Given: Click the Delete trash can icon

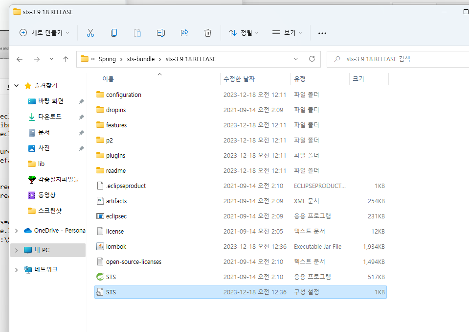Looking at the screenshot, I should tap(207, 33).
